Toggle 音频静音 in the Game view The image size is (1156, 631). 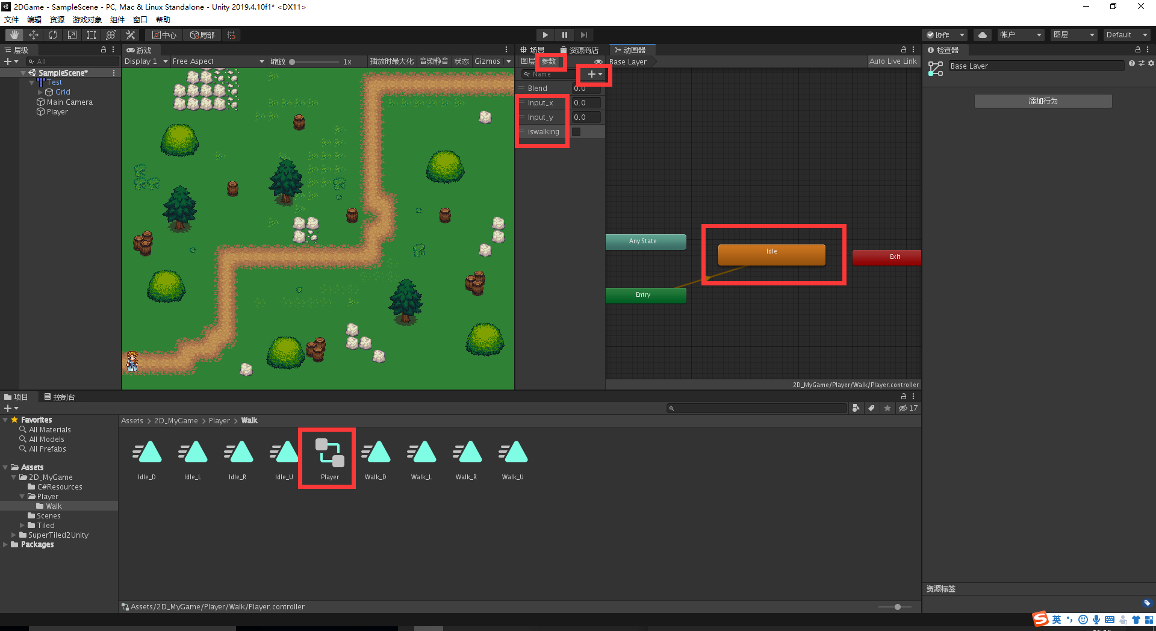433,61
